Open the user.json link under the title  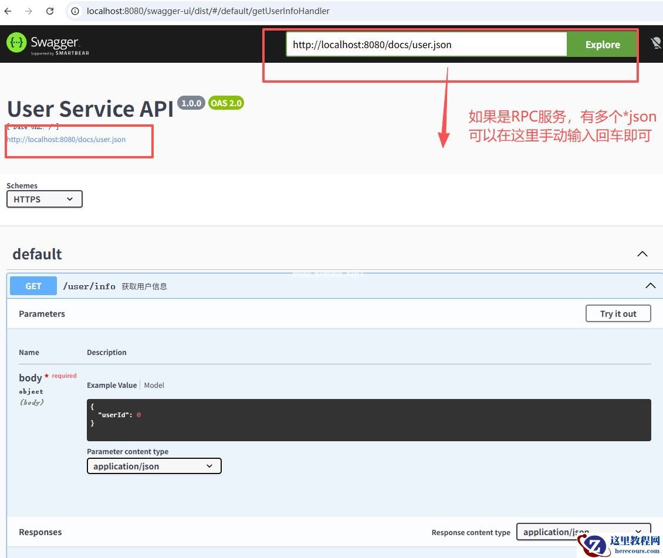click(66, 140)
